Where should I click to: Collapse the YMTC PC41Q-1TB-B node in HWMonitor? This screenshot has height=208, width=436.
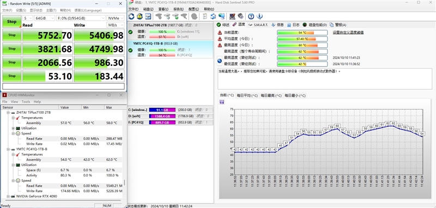click(8, 149)
